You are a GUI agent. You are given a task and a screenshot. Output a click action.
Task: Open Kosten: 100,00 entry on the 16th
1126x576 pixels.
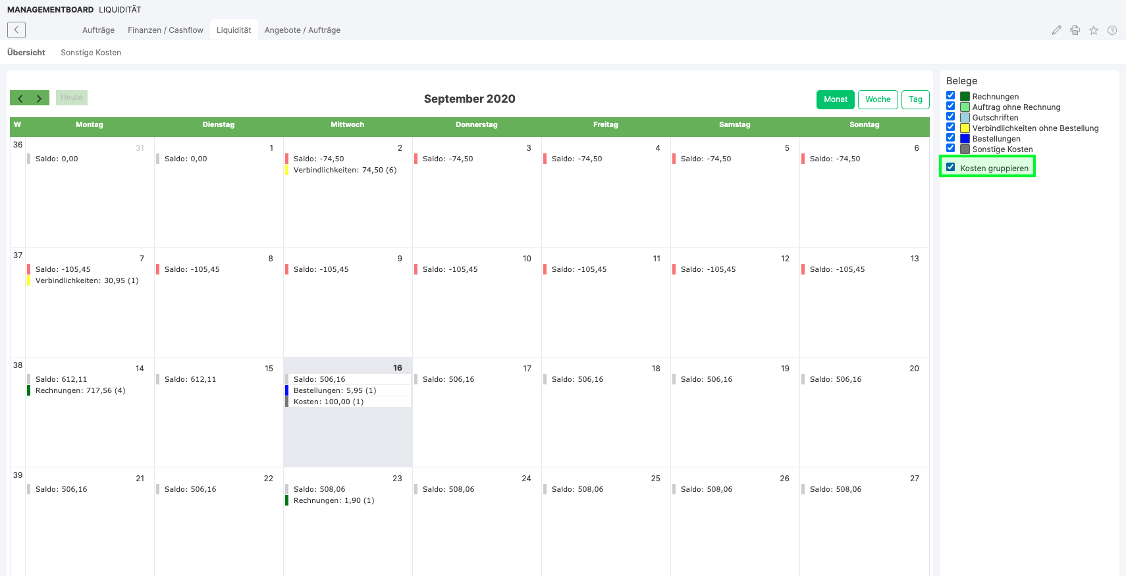(x=328, y=402)
